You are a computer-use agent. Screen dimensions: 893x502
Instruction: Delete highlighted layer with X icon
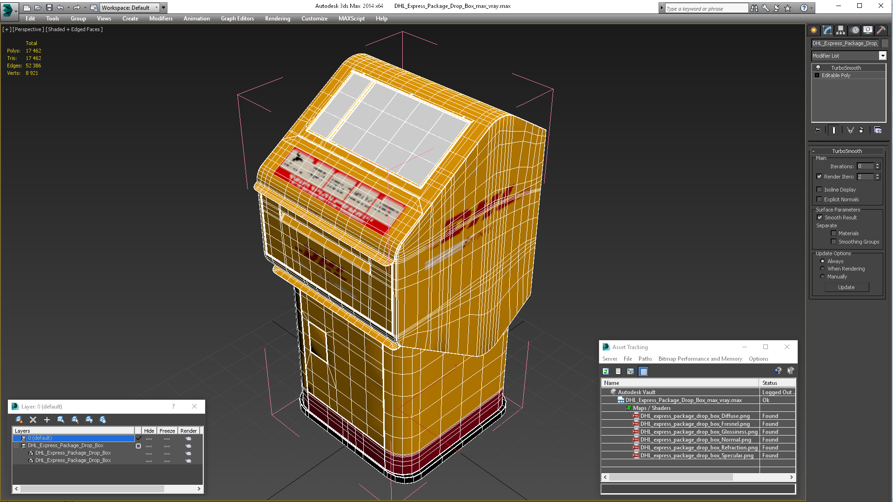33,420
